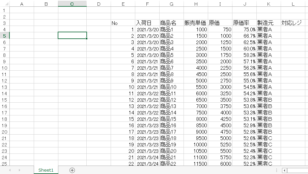
Task: Click the horizontal scrollbar left arrow
Action: [x=285, y=170]
